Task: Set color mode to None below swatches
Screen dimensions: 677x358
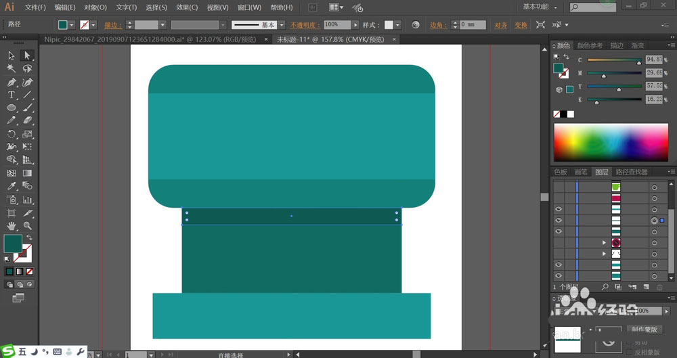Action: coord(29,271)
